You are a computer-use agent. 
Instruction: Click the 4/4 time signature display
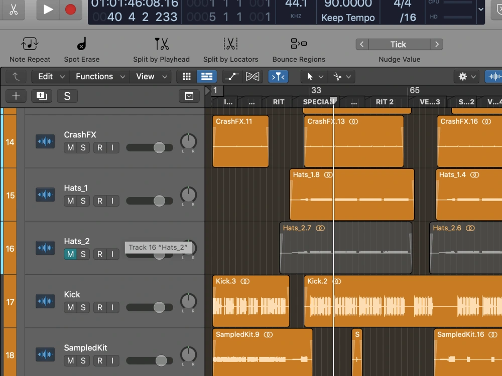click(x=403, y=4)
